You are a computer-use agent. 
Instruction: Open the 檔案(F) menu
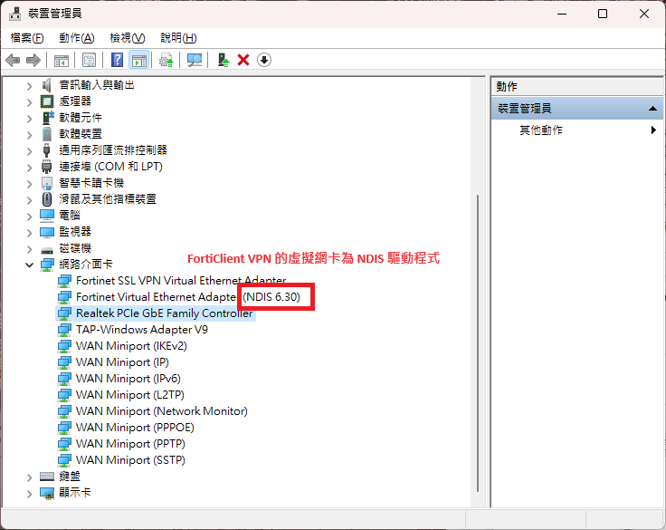[26, 37]
